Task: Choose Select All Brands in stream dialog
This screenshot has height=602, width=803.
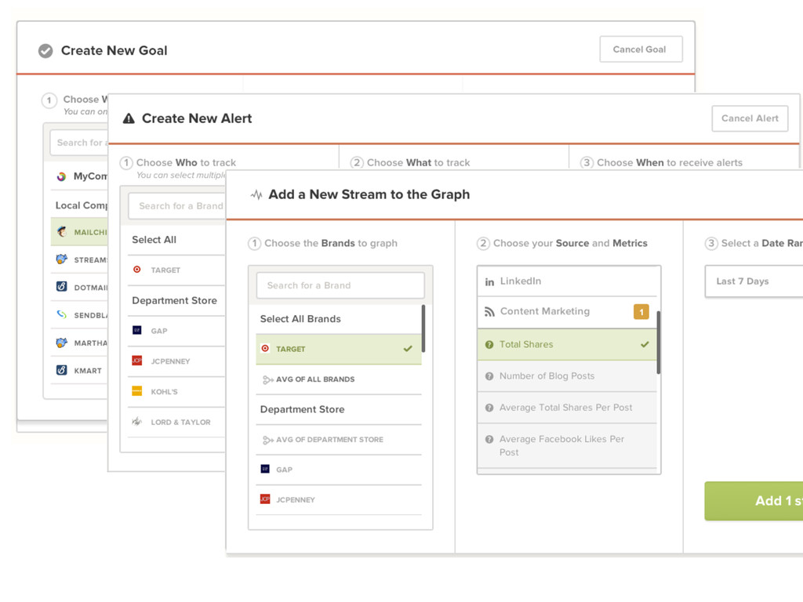Action: pos(339,319)
